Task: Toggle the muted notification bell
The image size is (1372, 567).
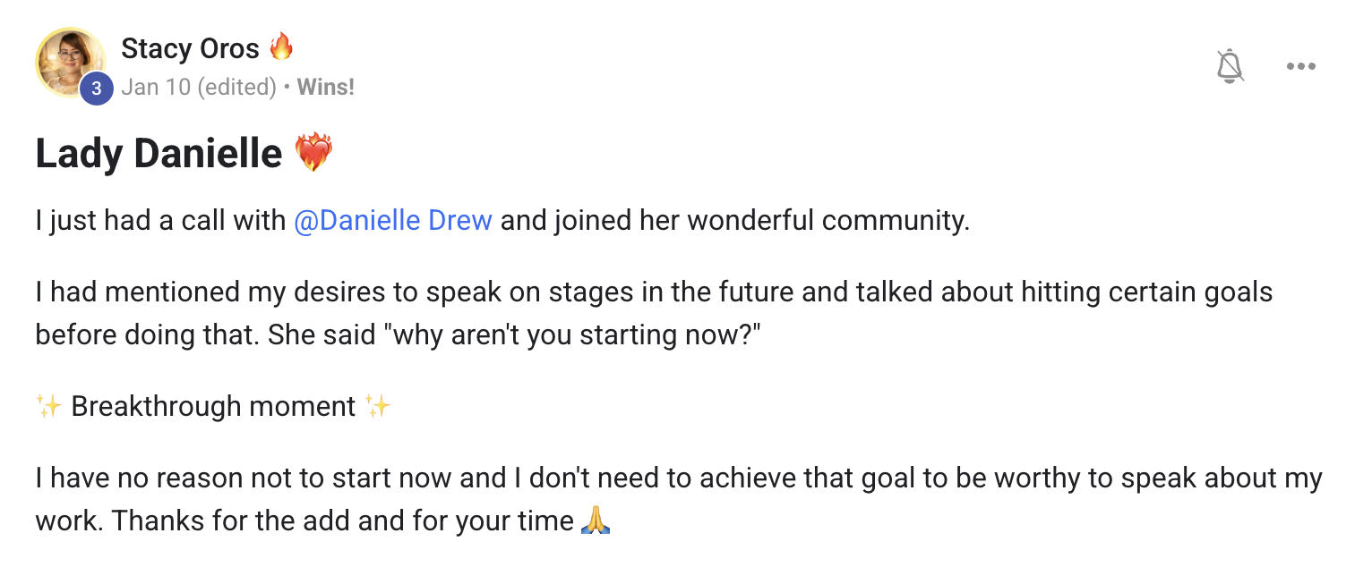Action: 1231,66
